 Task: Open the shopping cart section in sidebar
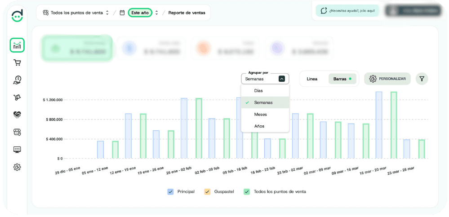tap(17, 63)
